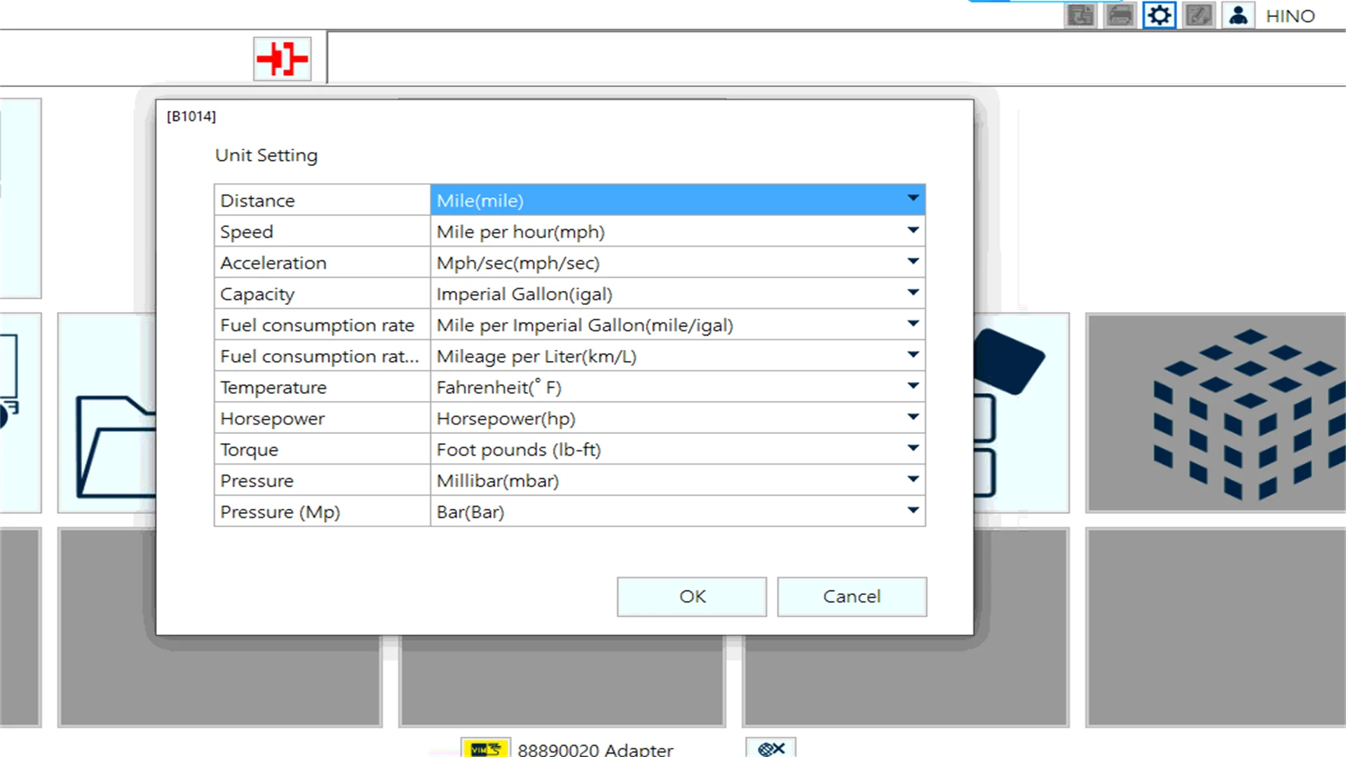Open the Distance unit dropdown
The width and height of the screenshot is (1346, 757).
tap(678, 200)
